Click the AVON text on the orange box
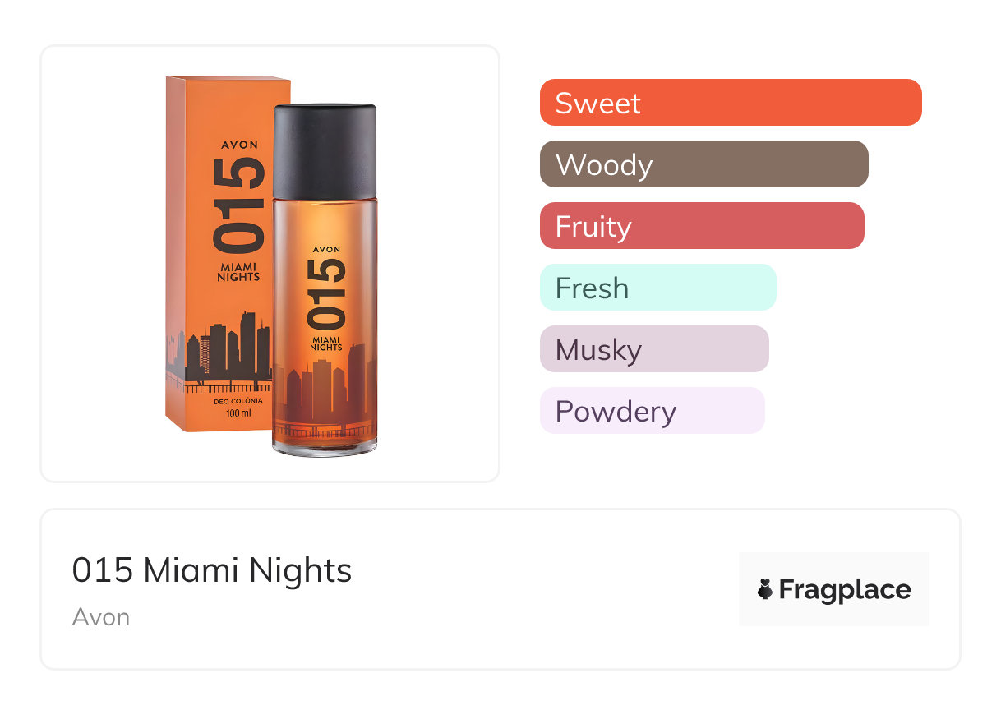Screen dimensions: 1001x710 coord(239,145)
